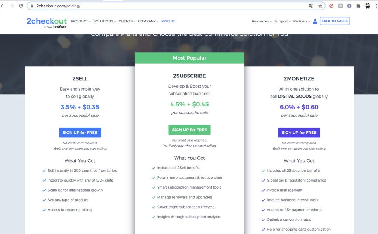The image size is (378, 234).
Task: Expand the SOLUTIONS menu
Action: [104, 21]
